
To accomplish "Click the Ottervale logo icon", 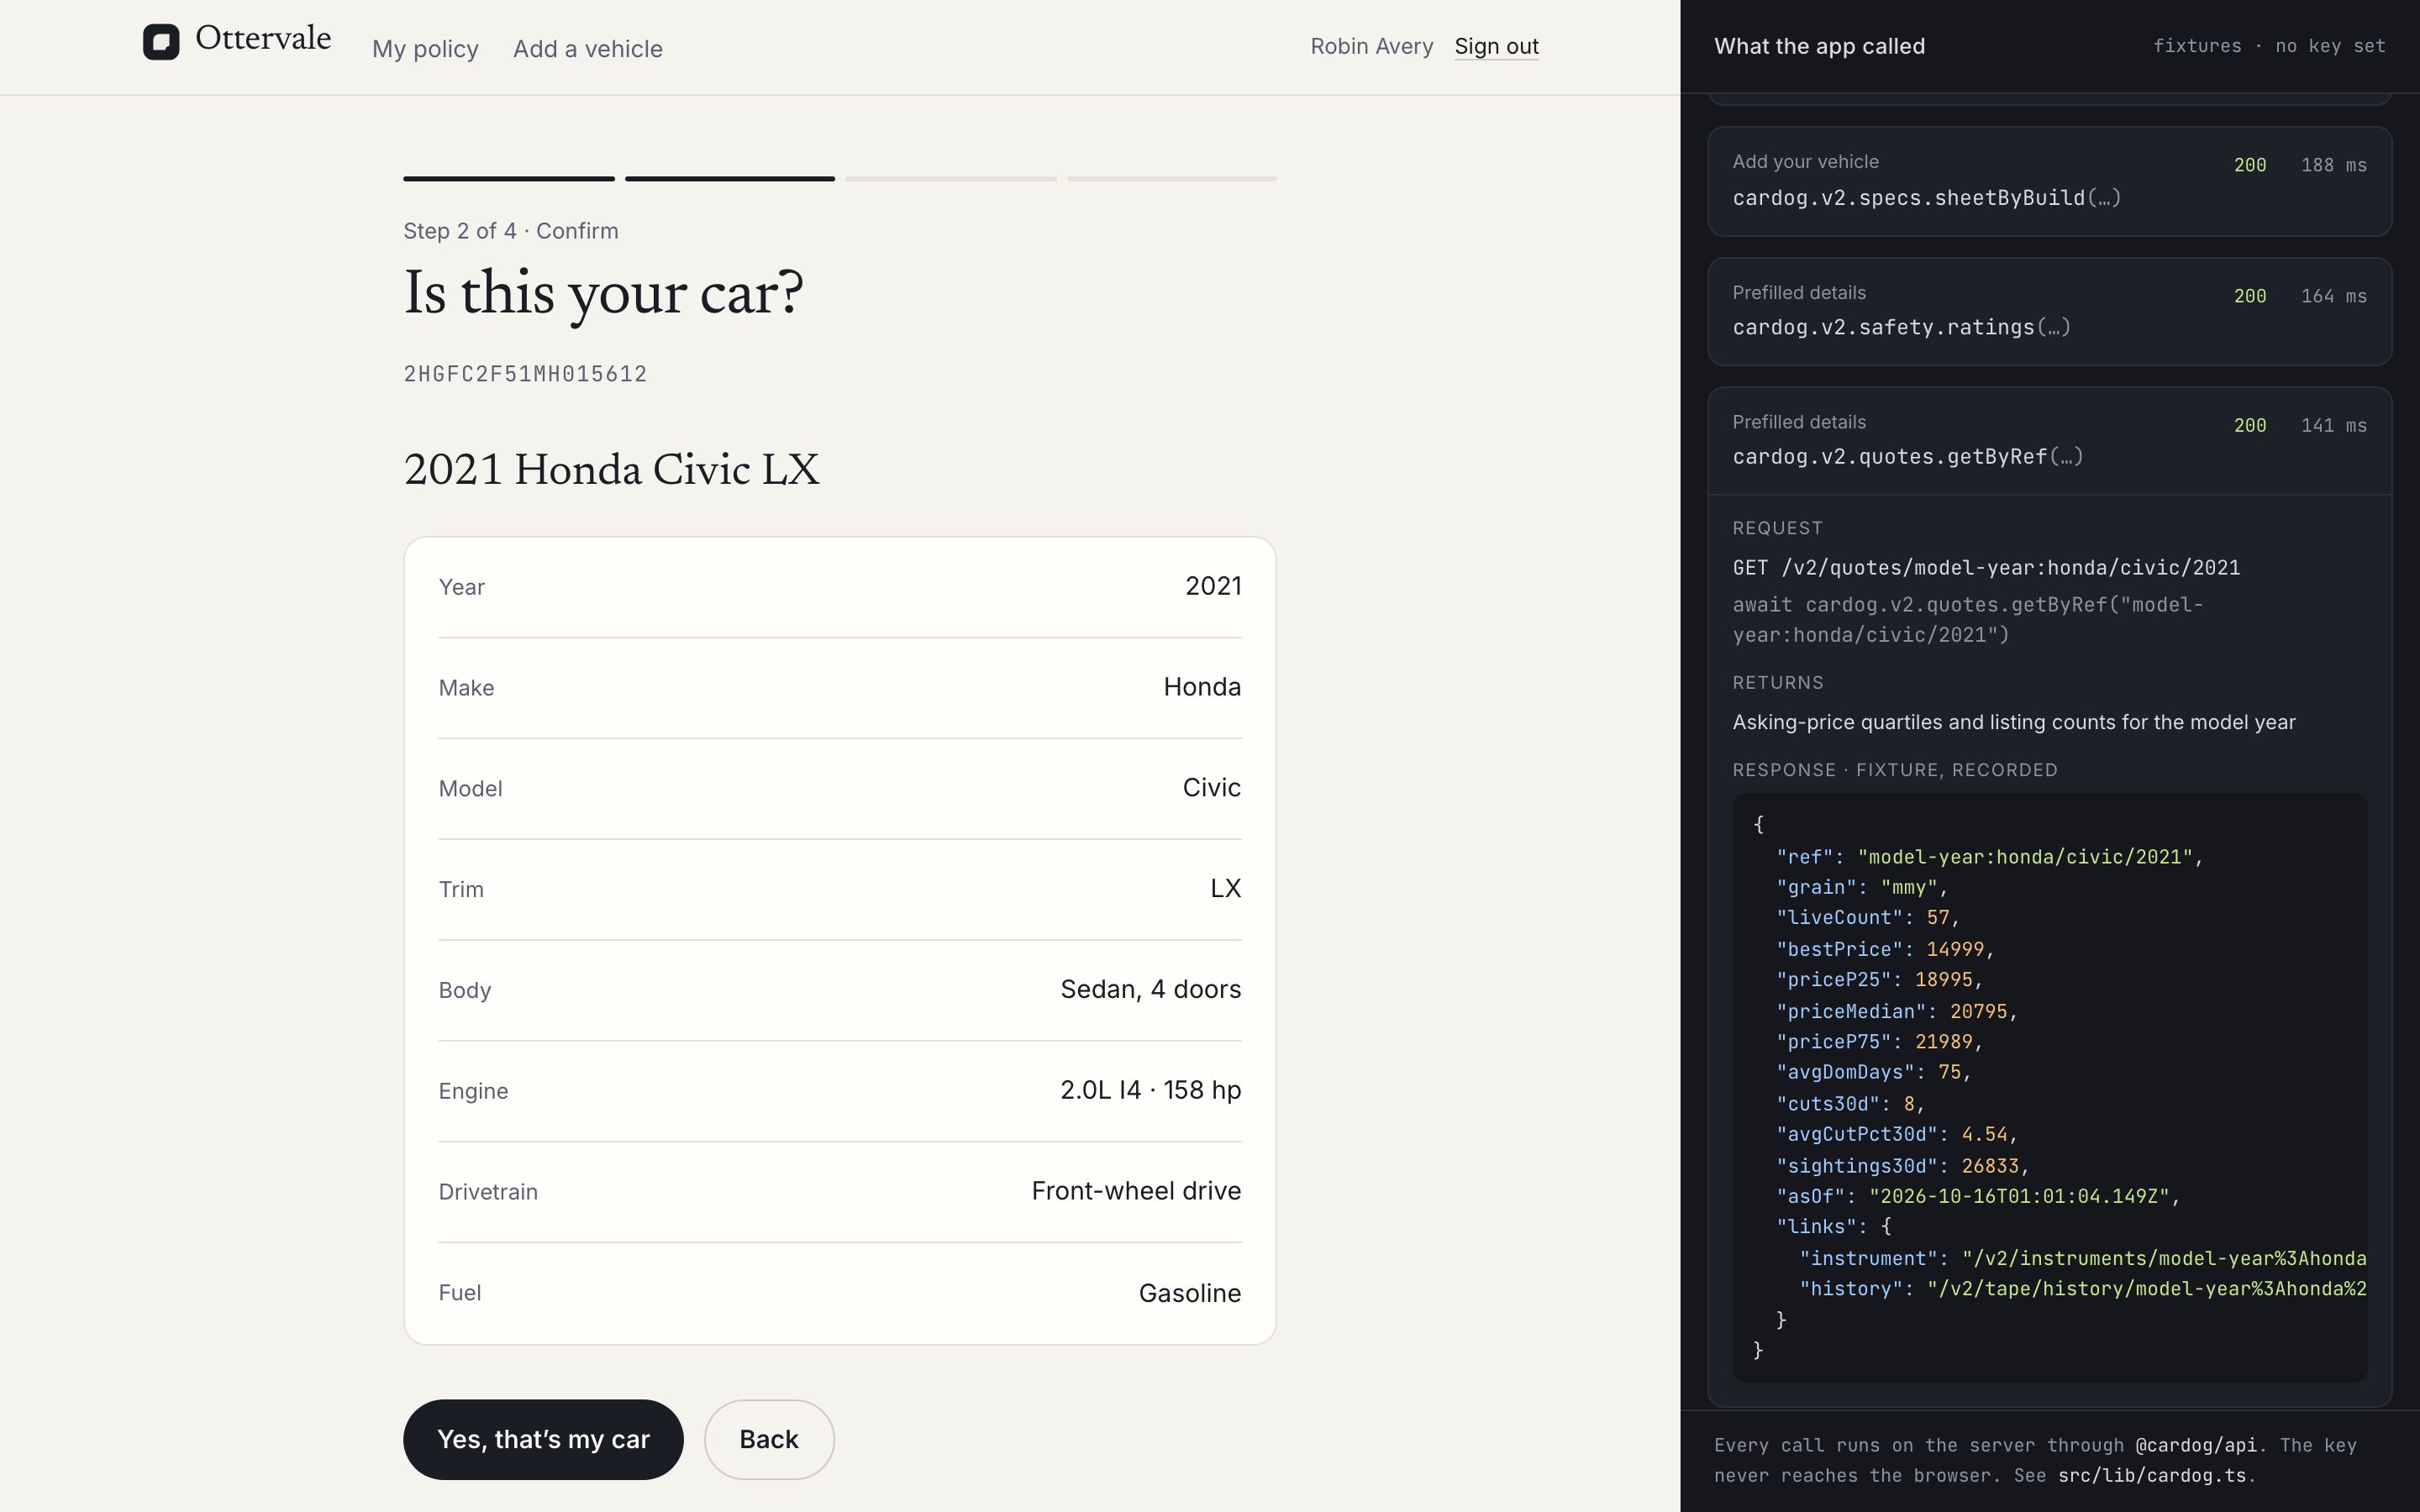I will pos(161,42).
